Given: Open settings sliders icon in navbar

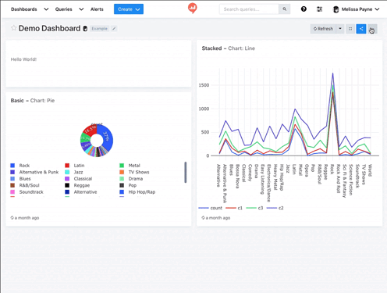Looking at the screenshot, I should click(319, 9).
